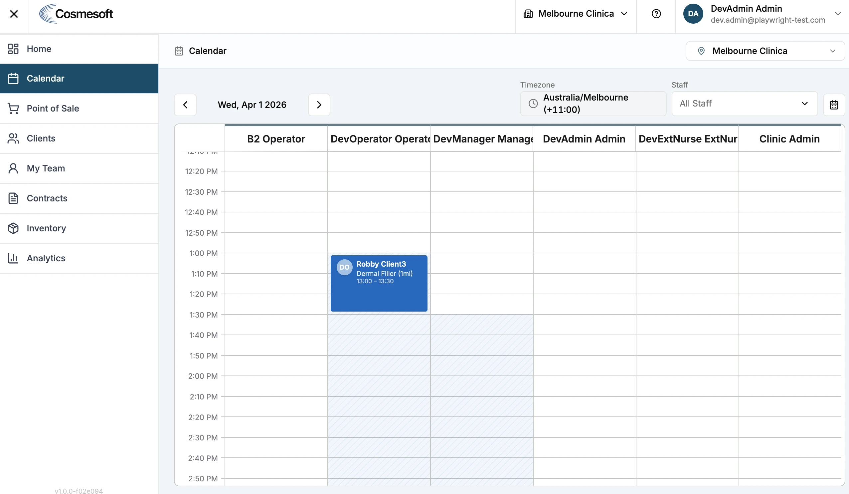
Task: Open My Team in the sidebar
Action: (x=79, y=168)
